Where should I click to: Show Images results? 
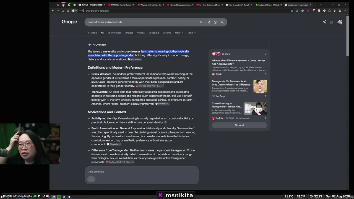(x=129, y=33)
